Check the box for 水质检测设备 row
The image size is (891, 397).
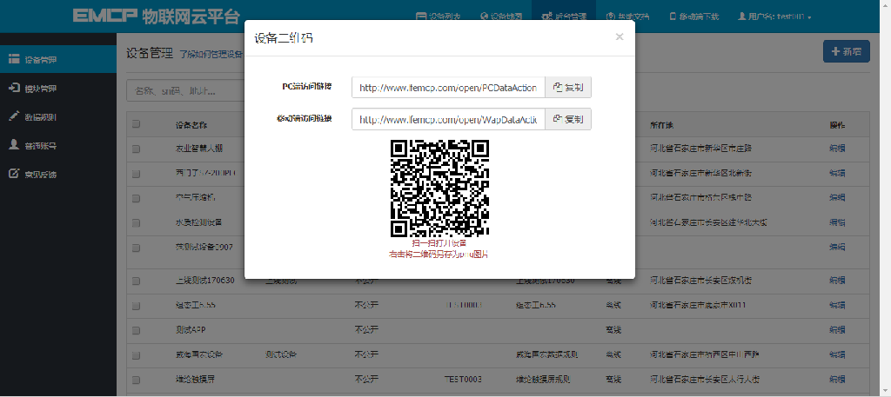[x=136, y=223]
